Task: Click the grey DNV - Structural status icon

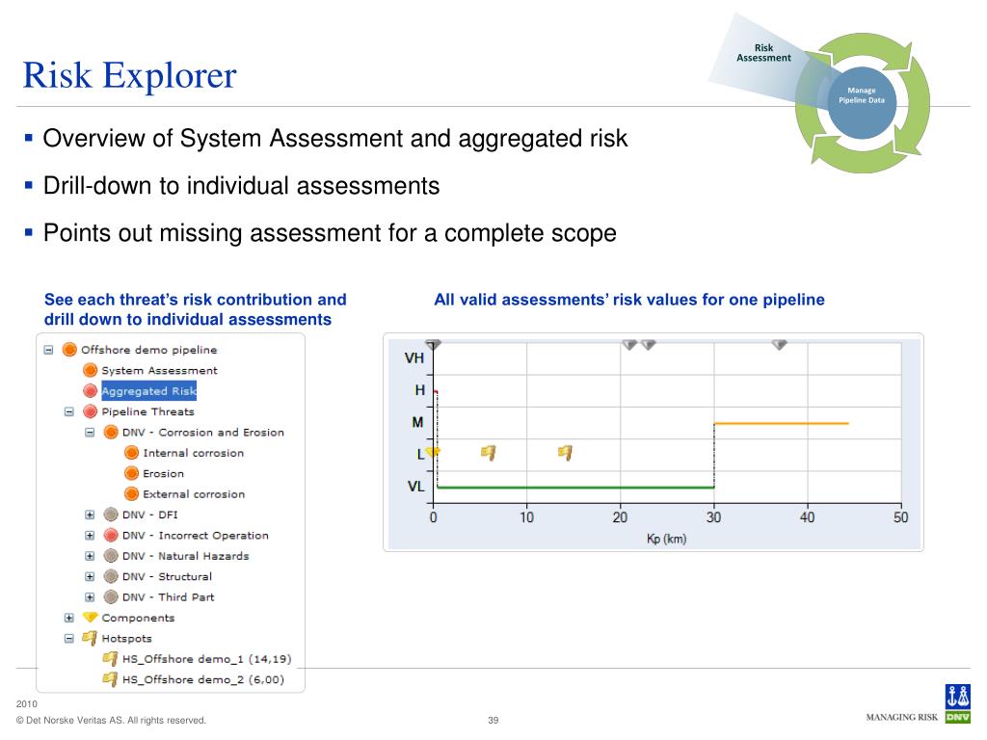Action: pyautogui.click(x=111, y=576)
